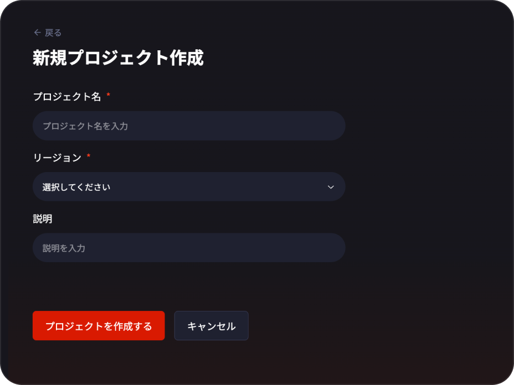The height and width of the screenshot is (385, 514).
Task: Click the asterisk beside リージョン label
Action: click(x=89, y=157)
